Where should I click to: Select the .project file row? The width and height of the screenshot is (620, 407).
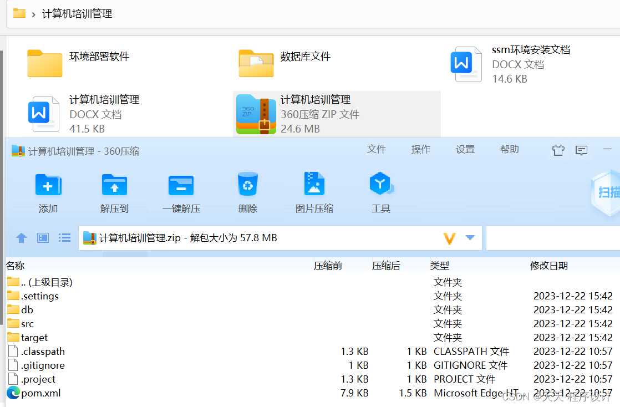tap(312, 379)
